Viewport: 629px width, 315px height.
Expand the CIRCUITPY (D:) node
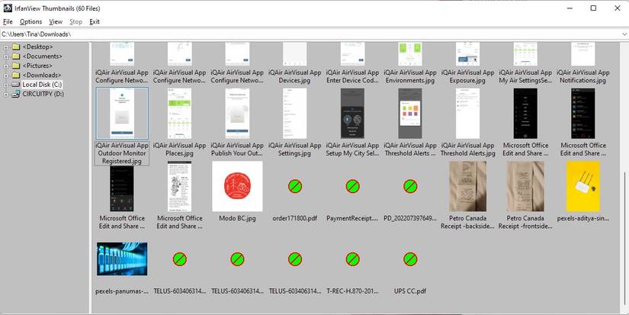(5, 95)
